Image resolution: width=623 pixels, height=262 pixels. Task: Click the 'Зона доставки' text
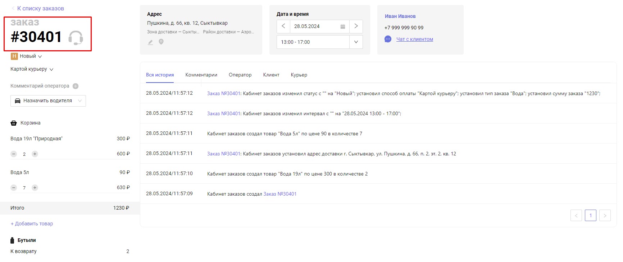173,32
